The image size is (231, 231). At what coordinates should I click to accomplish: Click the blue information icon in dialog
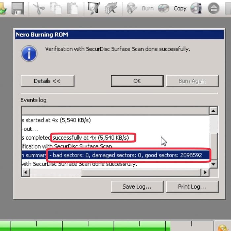[29, 53]
